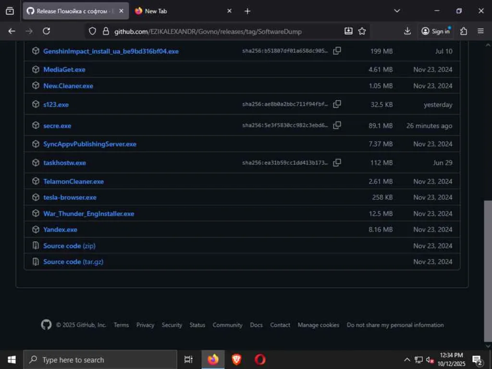Click zip file icon beside Source code (zip)
Screen dimensions: 492x369
click(36, 246)
